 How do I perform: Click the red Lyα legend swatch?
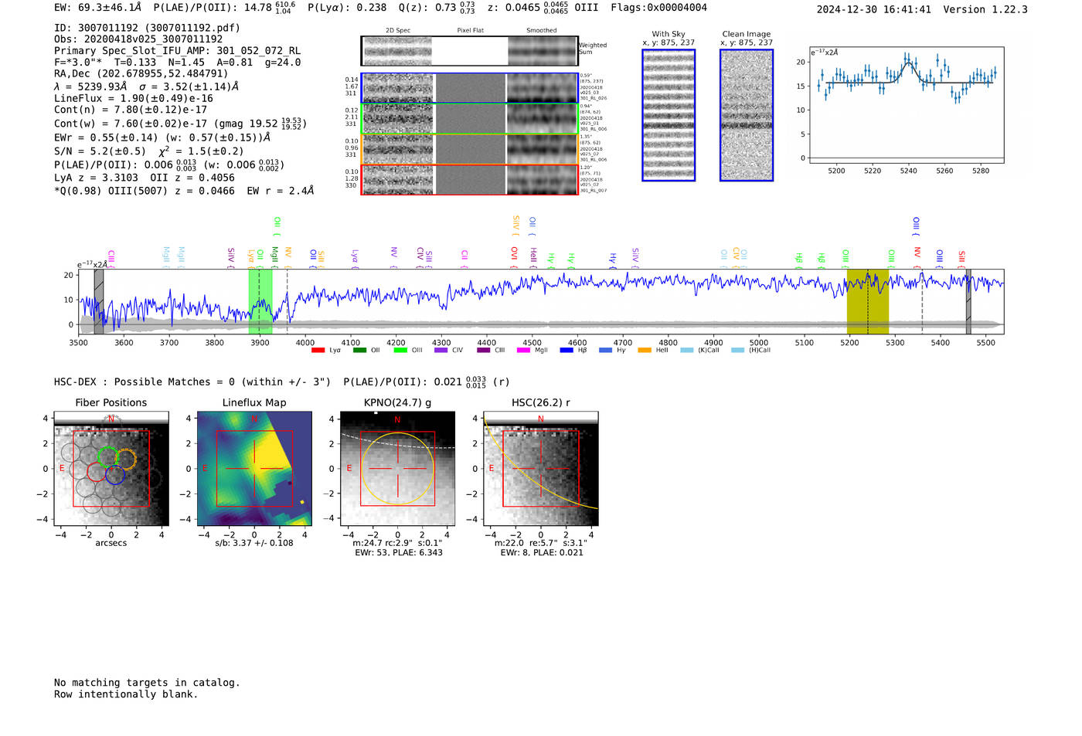coord(318,351)
